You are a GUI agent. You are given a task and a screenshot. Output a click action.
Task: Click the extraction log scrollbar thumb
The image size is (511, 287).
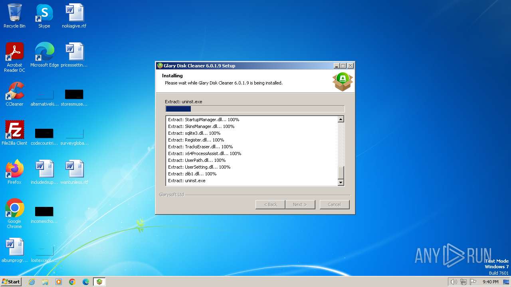click(x=341, y=173)
